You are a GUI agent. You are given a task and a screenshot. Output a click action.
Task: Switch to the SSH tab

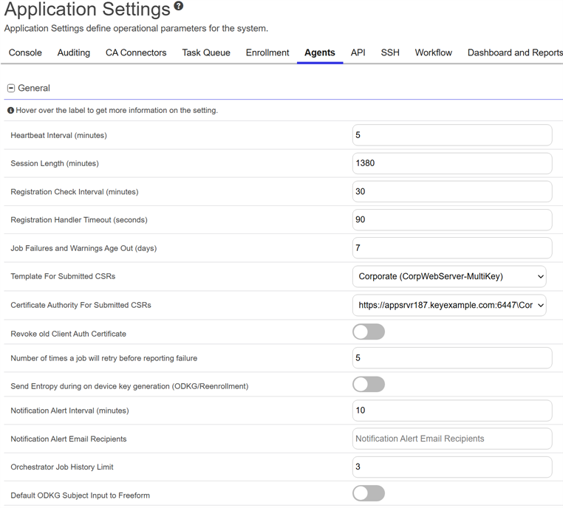click(390, 53)
